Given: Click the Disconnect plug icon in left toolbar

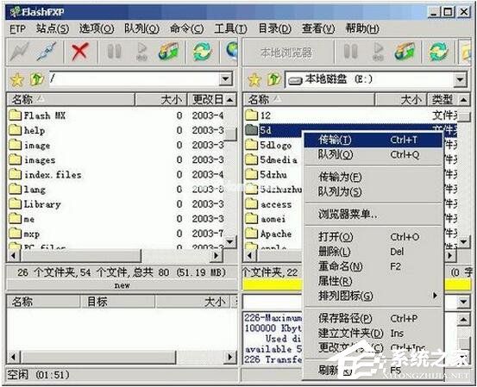Looking at the screenshot, I should click(x=47, y=51).
